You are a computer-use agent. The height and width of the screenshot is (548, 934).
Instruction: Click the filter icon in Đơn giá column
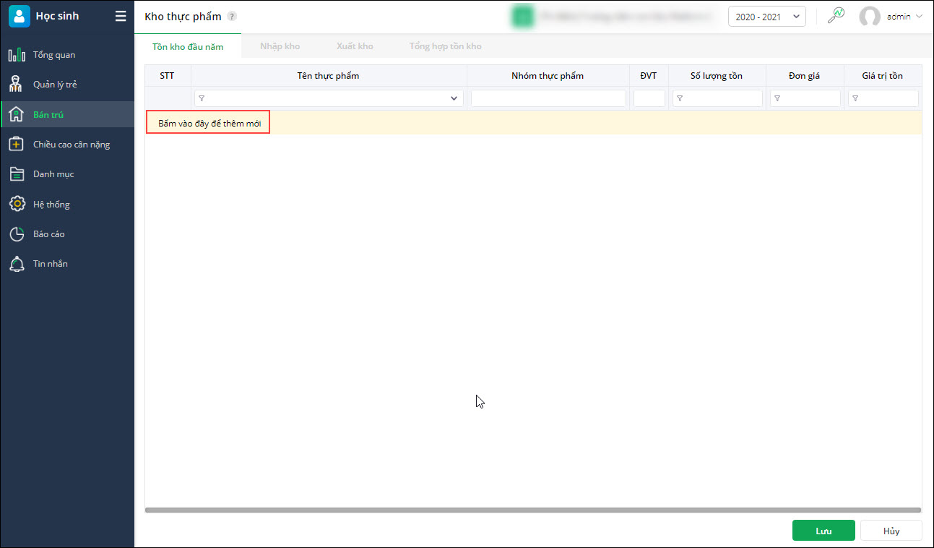coord(777,98)
